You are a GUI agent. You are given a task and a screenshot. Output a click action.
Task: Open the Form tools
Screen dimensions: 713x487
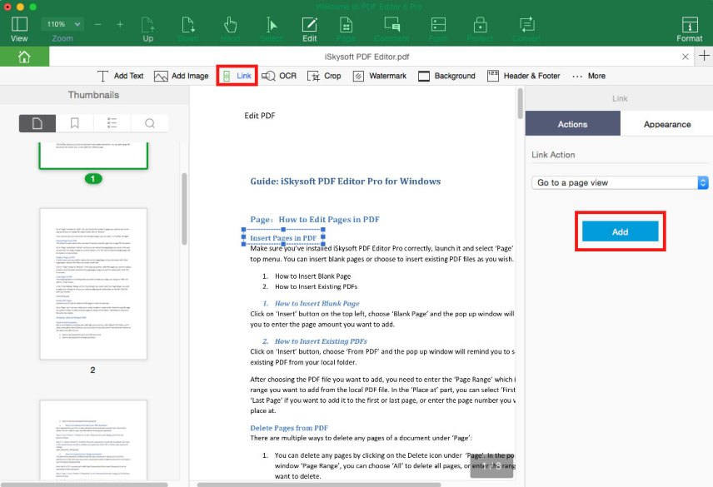[438, 29]
